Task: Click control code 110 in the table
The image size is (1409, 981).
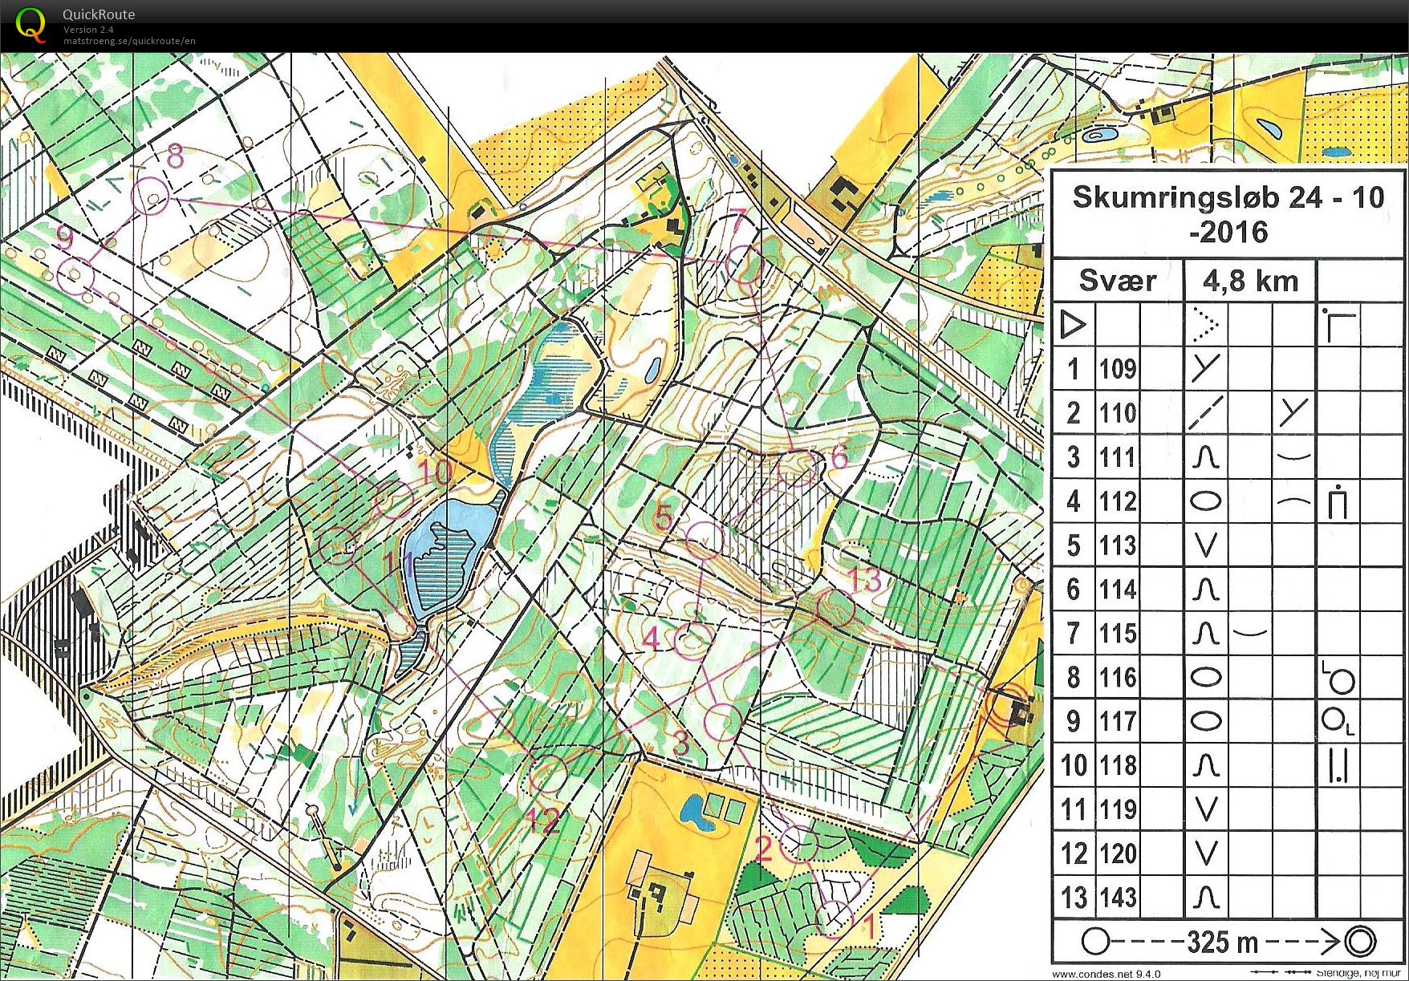Action: (x=1118, y=413)
